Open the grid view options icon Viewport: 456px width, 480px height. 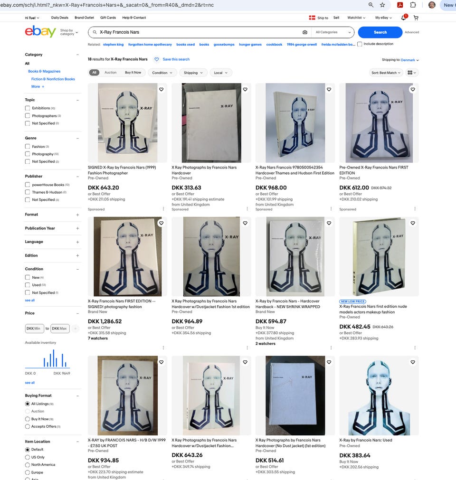tap(412, 73)
